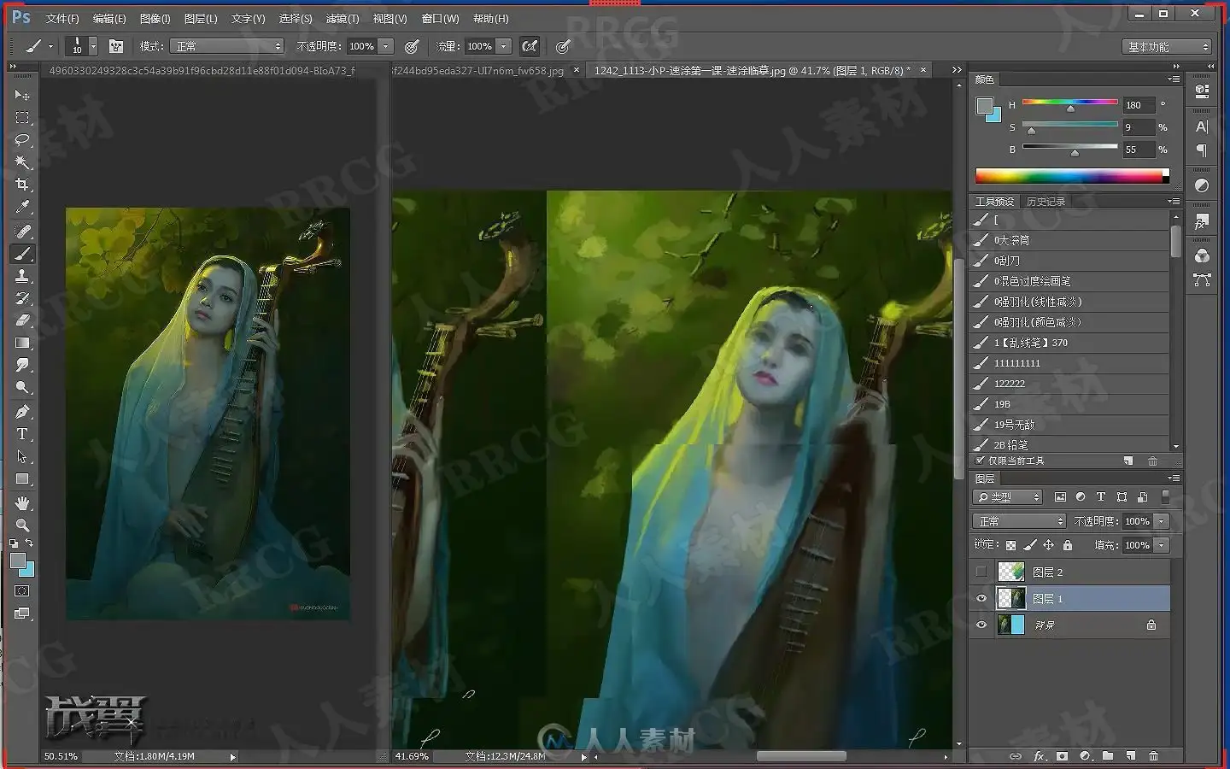
Task: Select the Rectangle shape tool
Action: 22,478
